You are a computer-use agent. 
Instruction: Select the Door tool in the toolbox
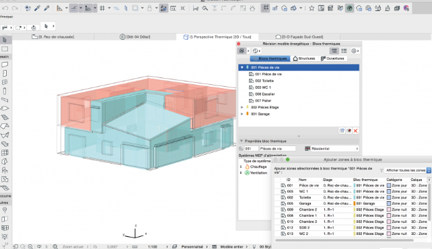click(x=5, y=73)
